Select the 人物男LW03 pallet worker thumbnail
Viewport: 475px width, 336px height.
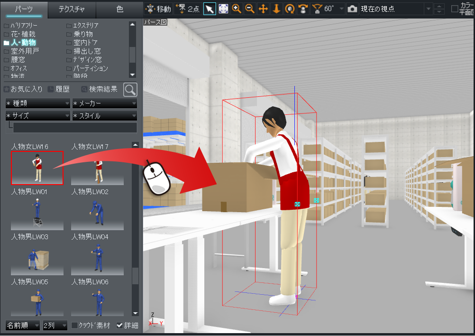coord(37,258)
